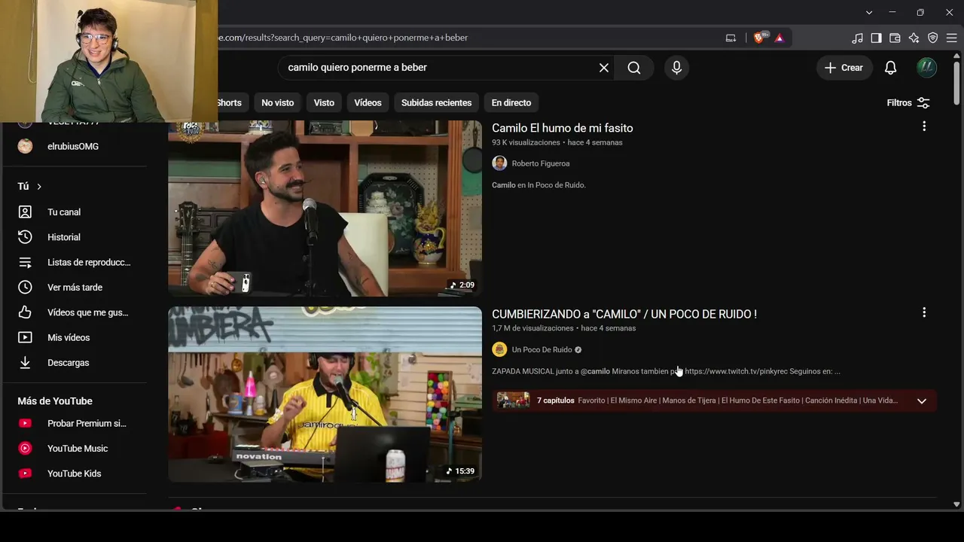This screenshot has width=964, height=542.
Task: Click the thumbs-up Vídeos que me gustan icon
Action: pyautogui.click(x=25, y=312)
